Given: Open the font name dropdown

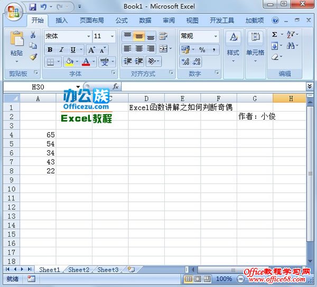Looking at the screenshot, I should 89,36.
